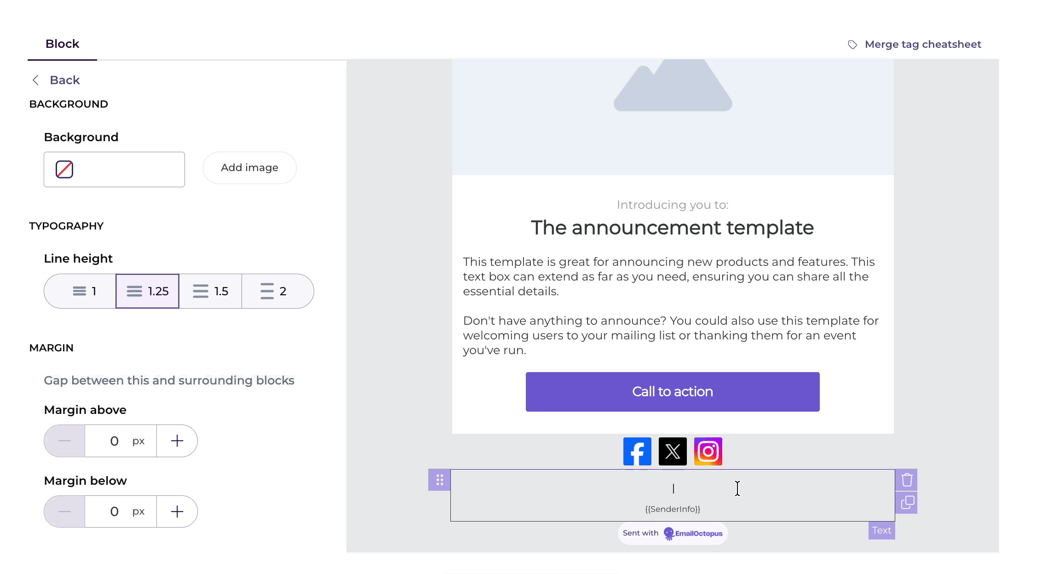This screenshot has height=574, width=1059.
Task: Switch to the Block tab
Action: tap(62, 44)
